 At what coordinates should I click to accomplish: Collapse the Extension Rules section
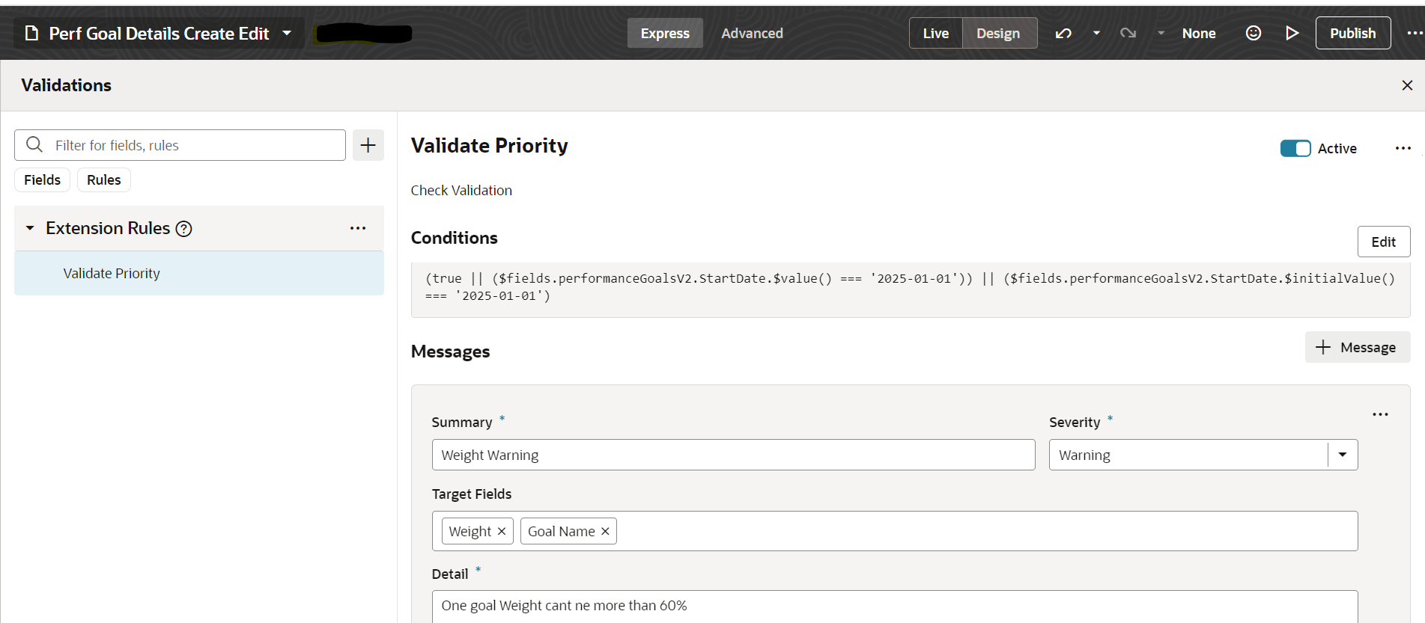(x=30, y=228)
